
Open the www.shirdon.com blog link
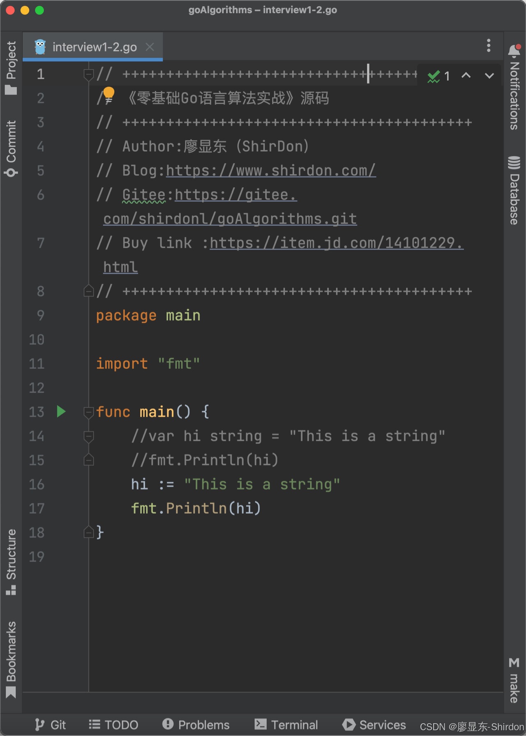click(271, 171)
